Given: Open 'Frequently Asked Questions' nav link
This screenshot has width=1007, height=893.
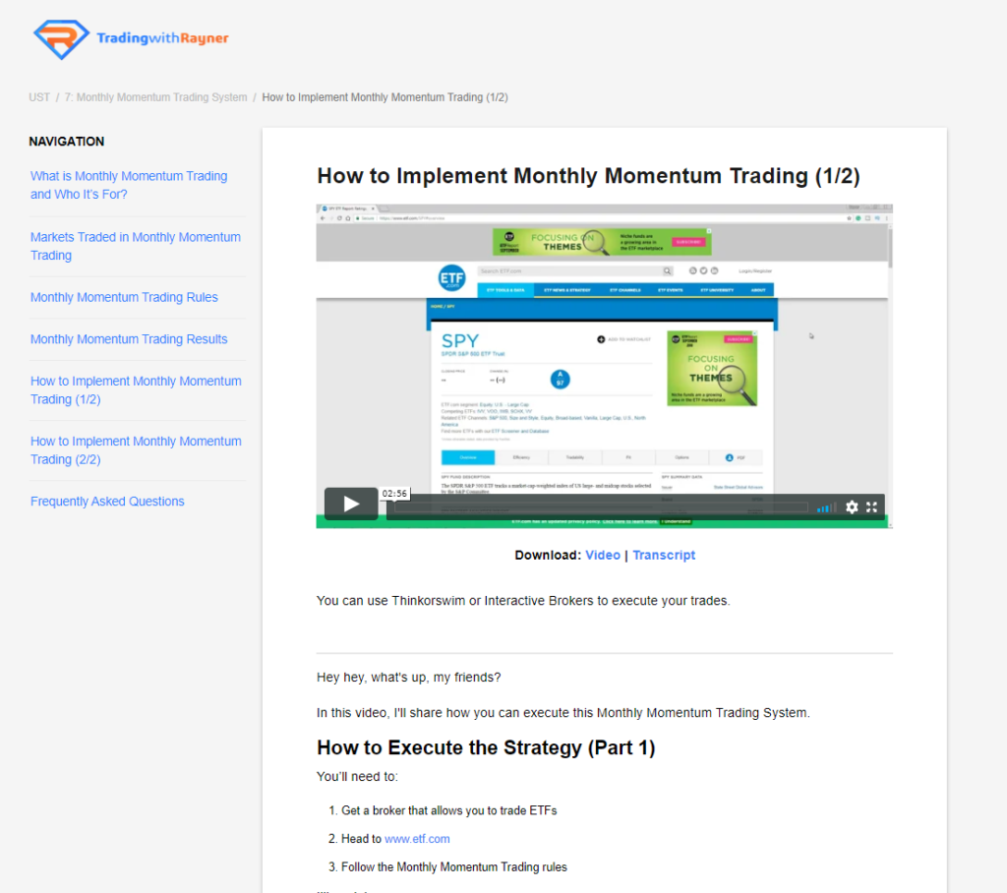Looking at the screenshot, I should point(107,502).
